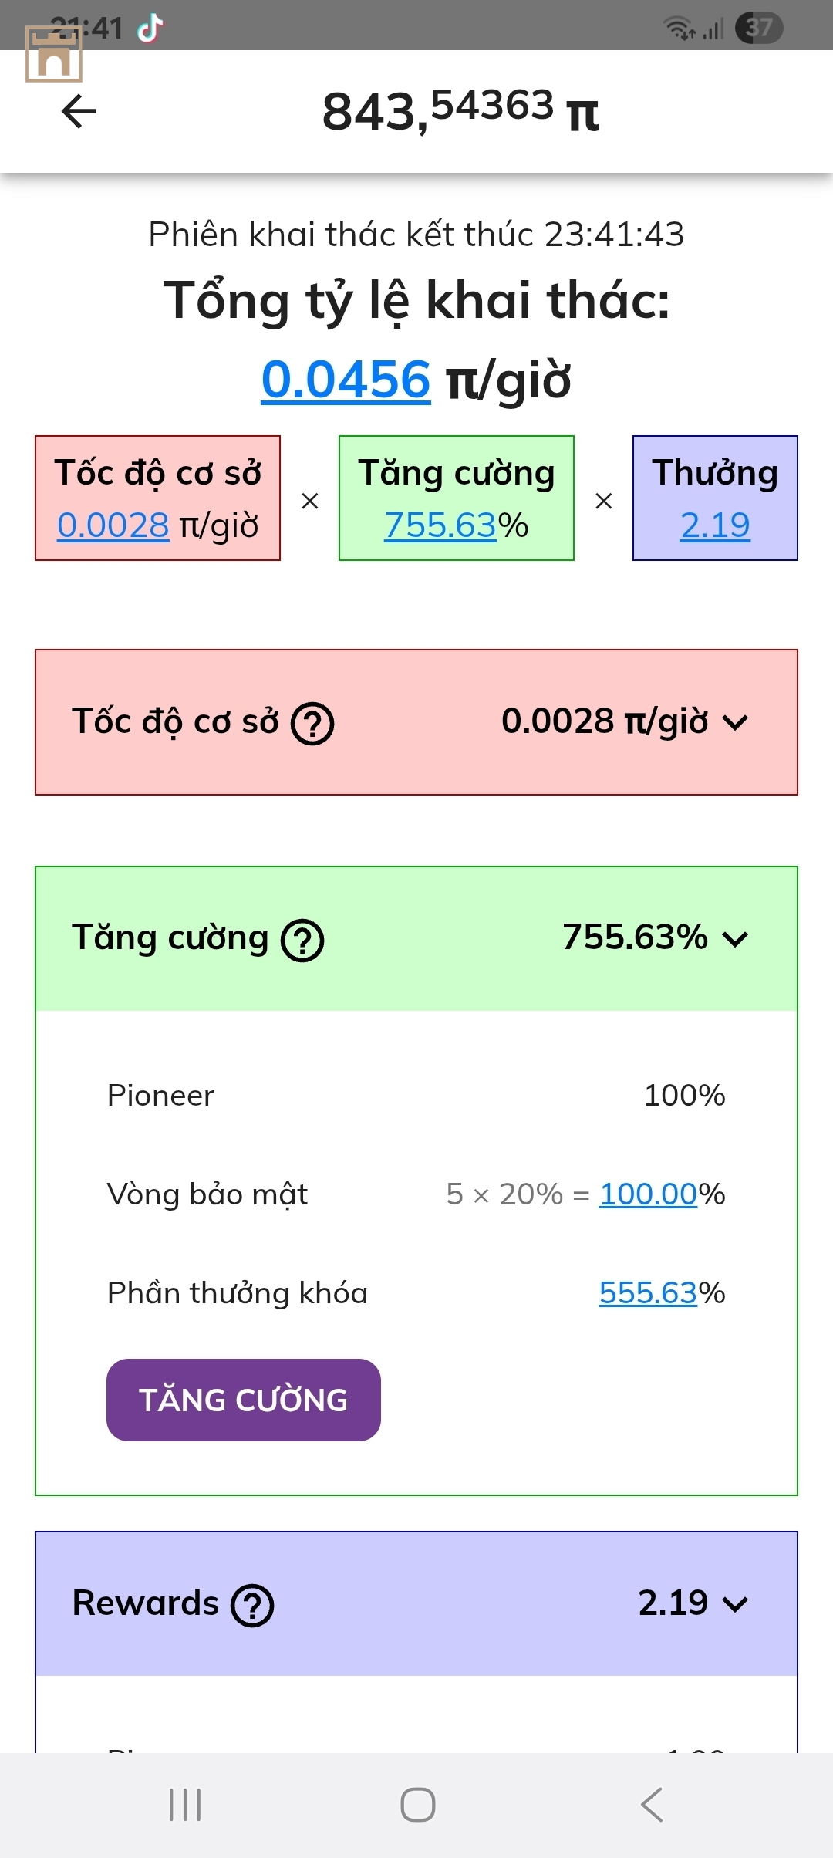Tap the Android recent apps icon

(x=185, y=1805)
